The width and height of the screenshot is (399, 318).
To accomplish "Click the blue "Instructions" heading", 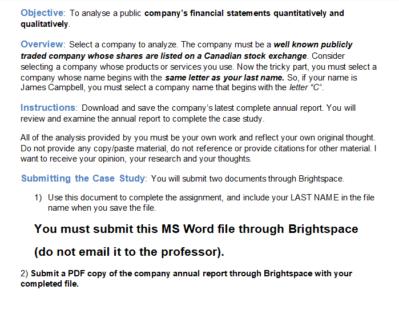I will point(48,108).
